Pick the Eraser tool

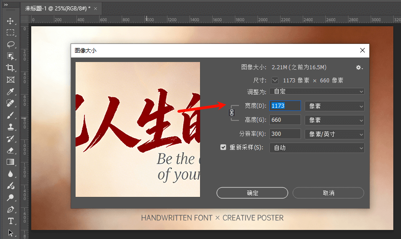tap(10, 150)
